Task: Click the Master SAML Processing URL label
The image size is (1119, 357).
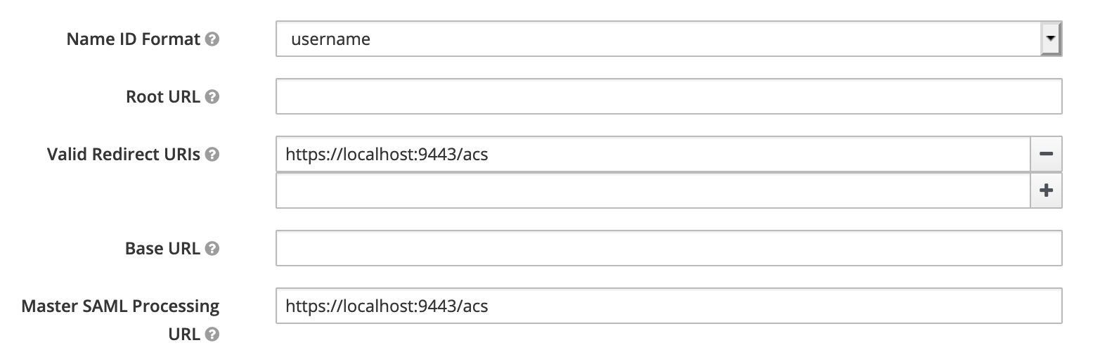Action: click(x=120, y=320)
